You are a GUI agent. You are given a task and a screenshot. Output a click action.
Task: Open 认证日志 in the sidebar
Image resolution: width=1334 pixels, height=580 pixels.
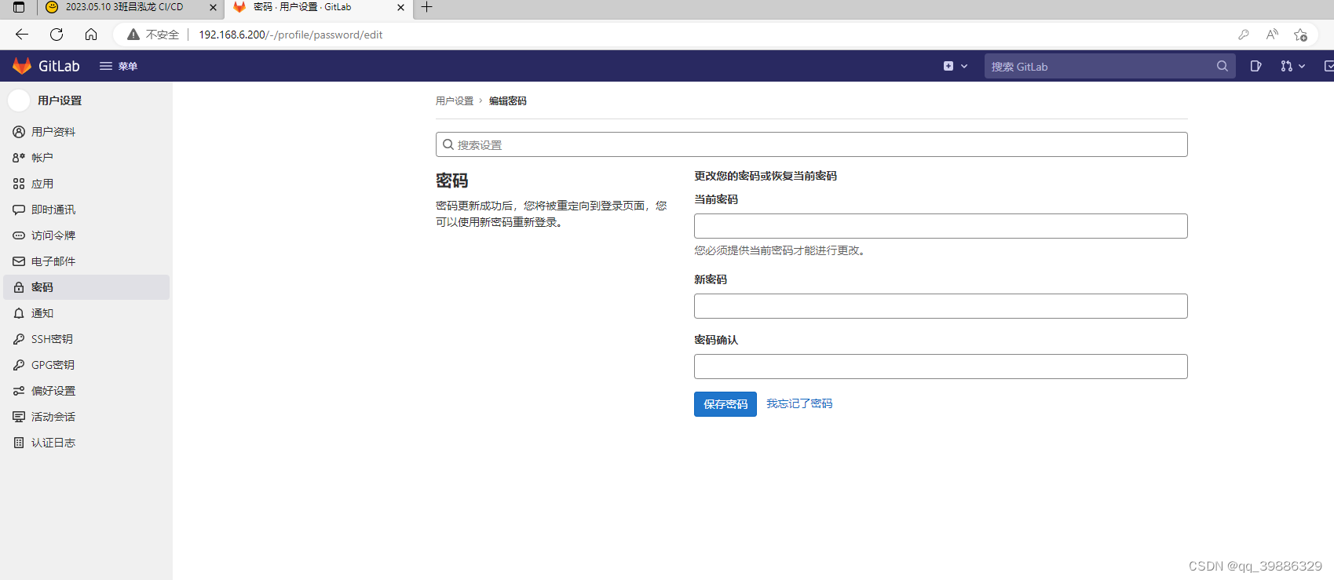[86, 443]
